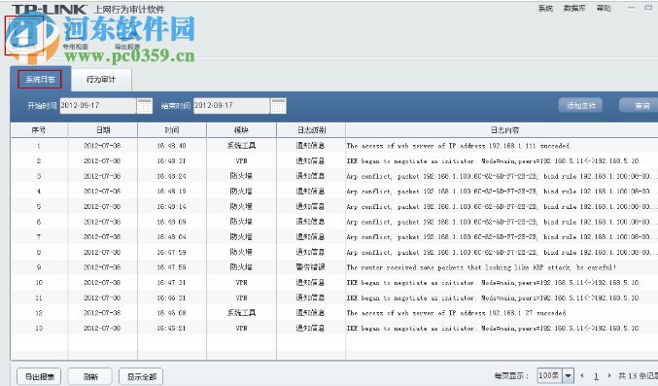This screenshot has width=658, height=386.
Task: Select the 16:45:21 time cell
Action: point(172,328)
